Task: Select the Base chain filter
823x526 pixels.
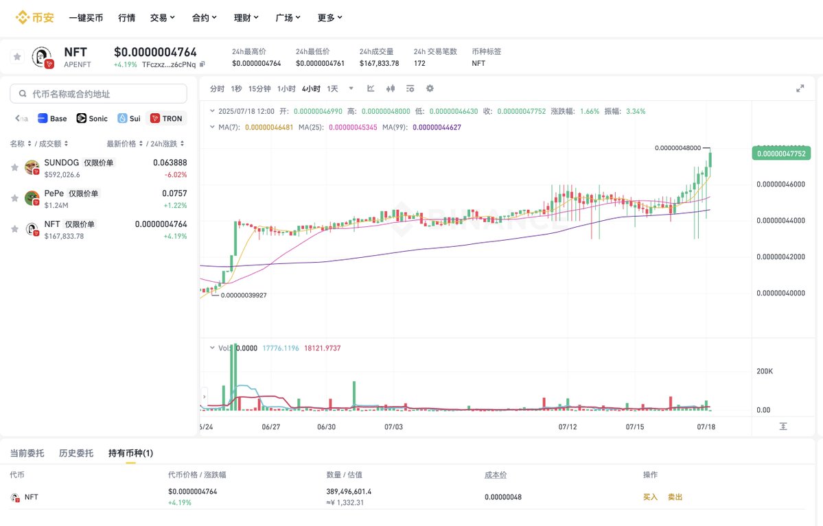Action: 52,119
